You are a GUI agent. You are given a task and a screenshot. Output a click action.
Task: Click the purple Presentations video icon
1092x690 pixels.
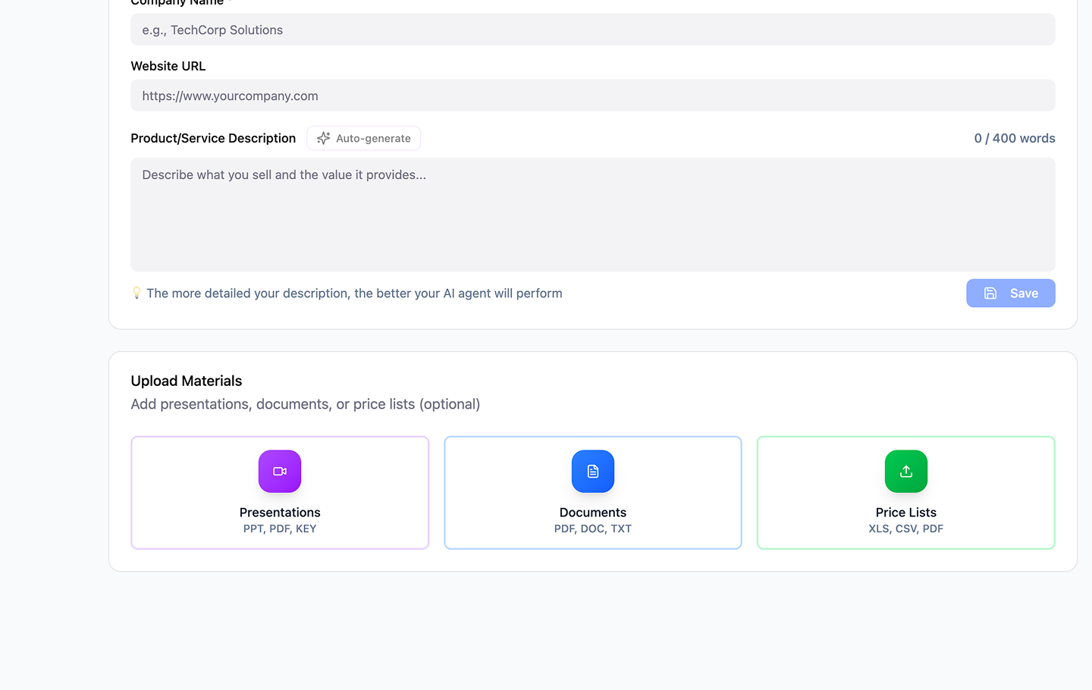(280, 471)
